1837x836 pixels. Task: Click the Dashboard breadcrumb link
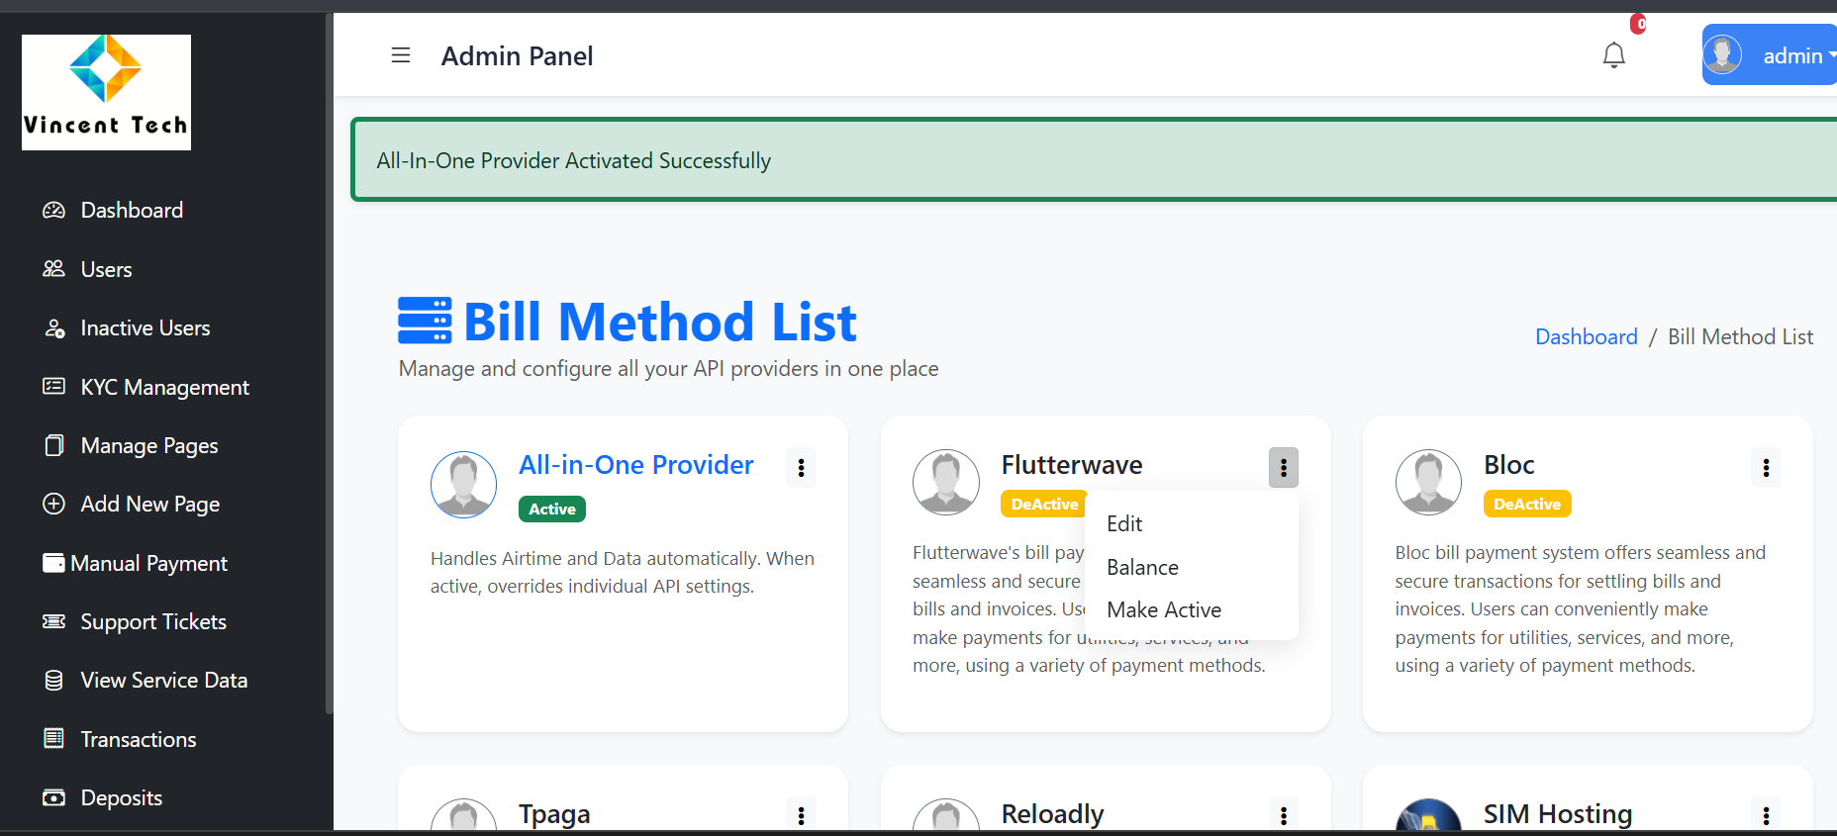1586,336
